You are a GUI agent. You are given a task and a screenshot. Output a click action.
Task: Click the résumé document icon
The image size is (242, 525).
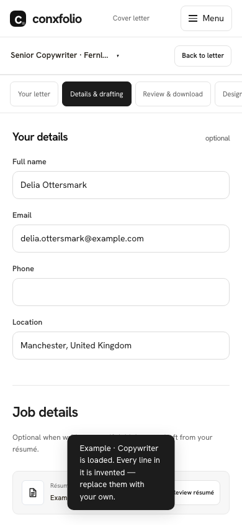[33, 493]
